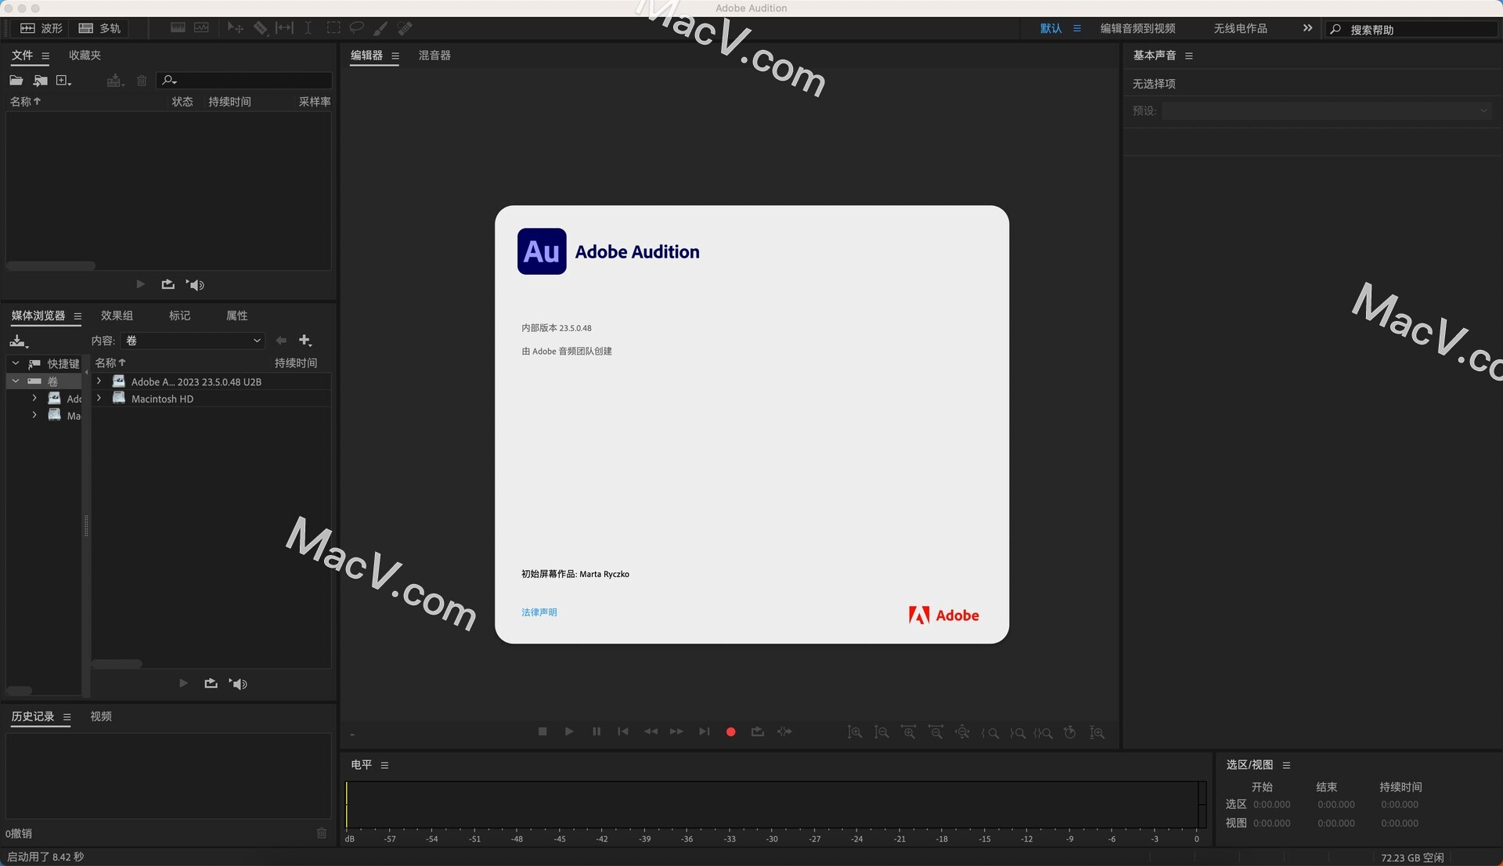Click Zoom In Time icon

[909, 732]
